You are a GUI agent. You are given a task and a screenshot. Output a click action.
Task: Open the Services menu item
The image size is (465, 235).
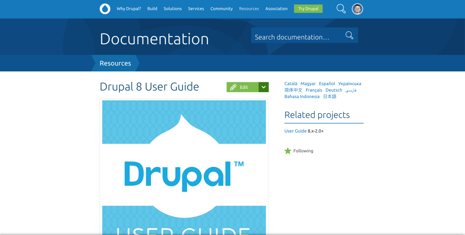pyautogui.click(x=196, y=9)
